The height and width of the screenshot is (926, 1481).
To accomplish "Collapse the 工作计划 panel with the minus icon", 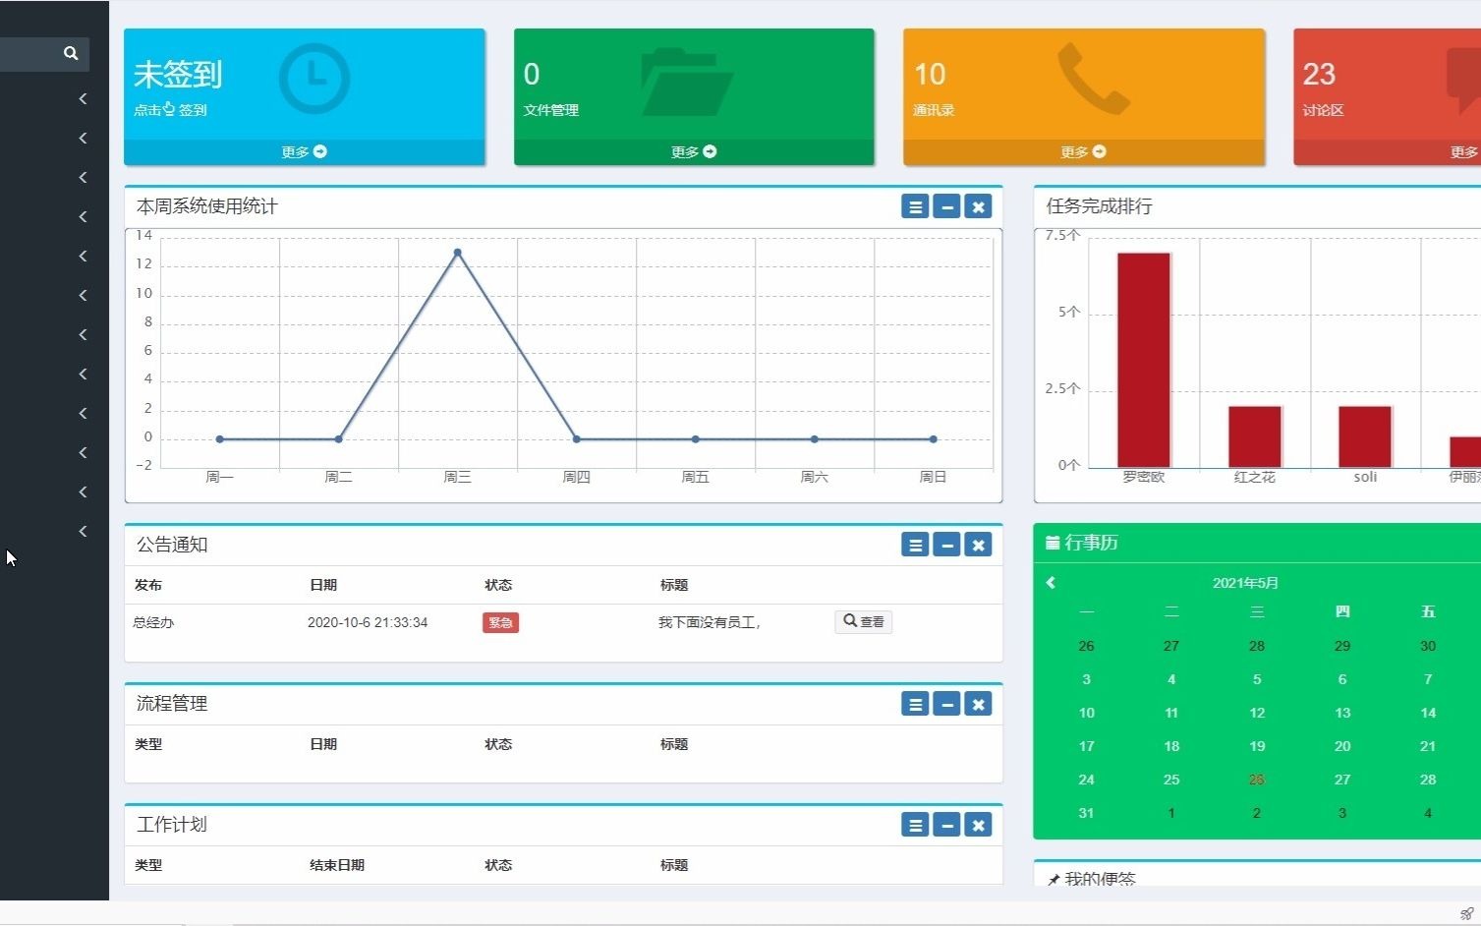I will click(946, 825).
